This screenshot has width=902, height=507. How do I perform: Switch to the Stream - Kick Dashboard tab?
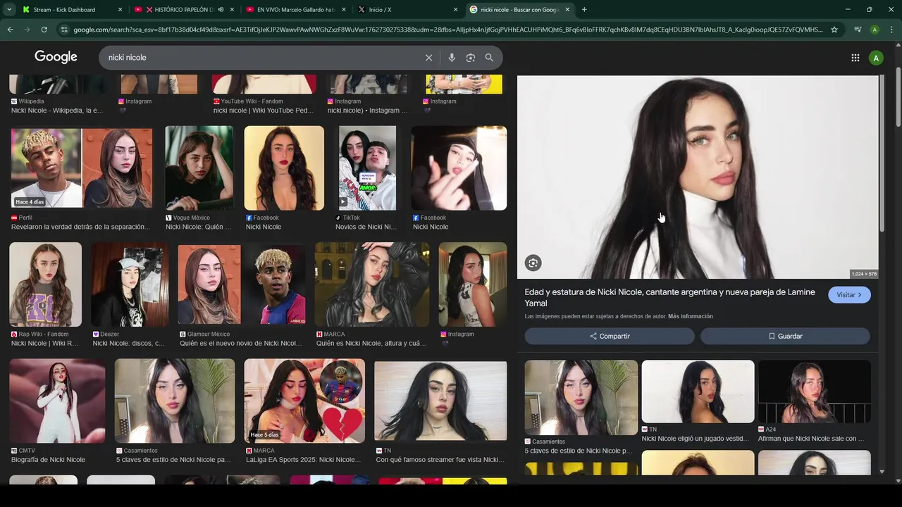click(x=73, y=10)
